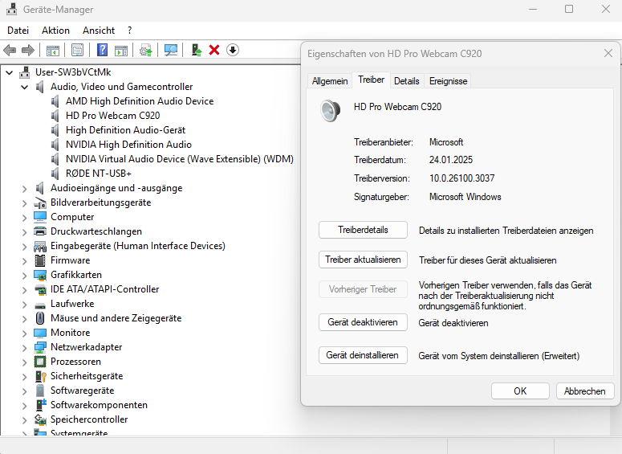Viewport: 622px width, 454px height.
Task: Select the Treiber tab
Action: 371,80
